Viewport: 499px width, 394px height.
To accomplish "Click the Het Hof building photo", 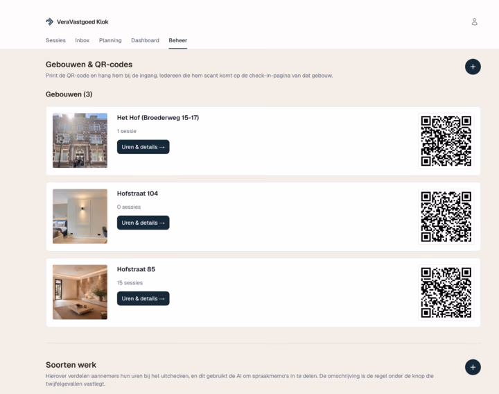I will [x=80, y=140].
